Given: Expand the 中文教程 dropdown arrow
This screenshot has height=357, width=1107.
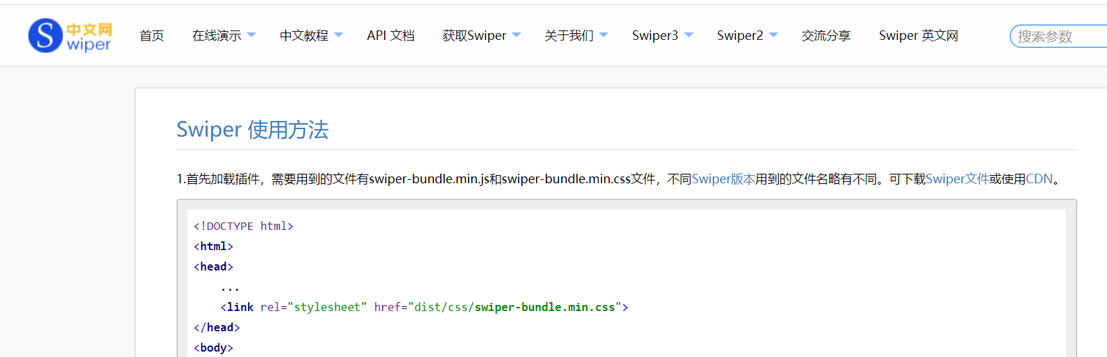Looking at the screenshot, I should pyautogui.click(x=338, y=35).
